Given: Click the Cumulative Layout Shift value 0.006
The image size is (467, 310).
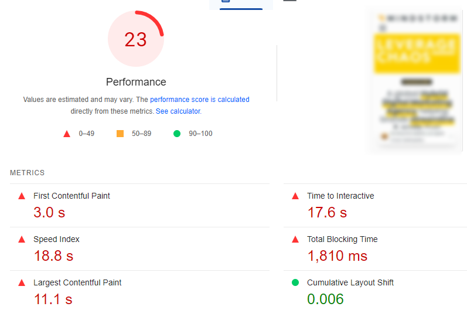Looking at the screenshot, I should pos(325,299).
